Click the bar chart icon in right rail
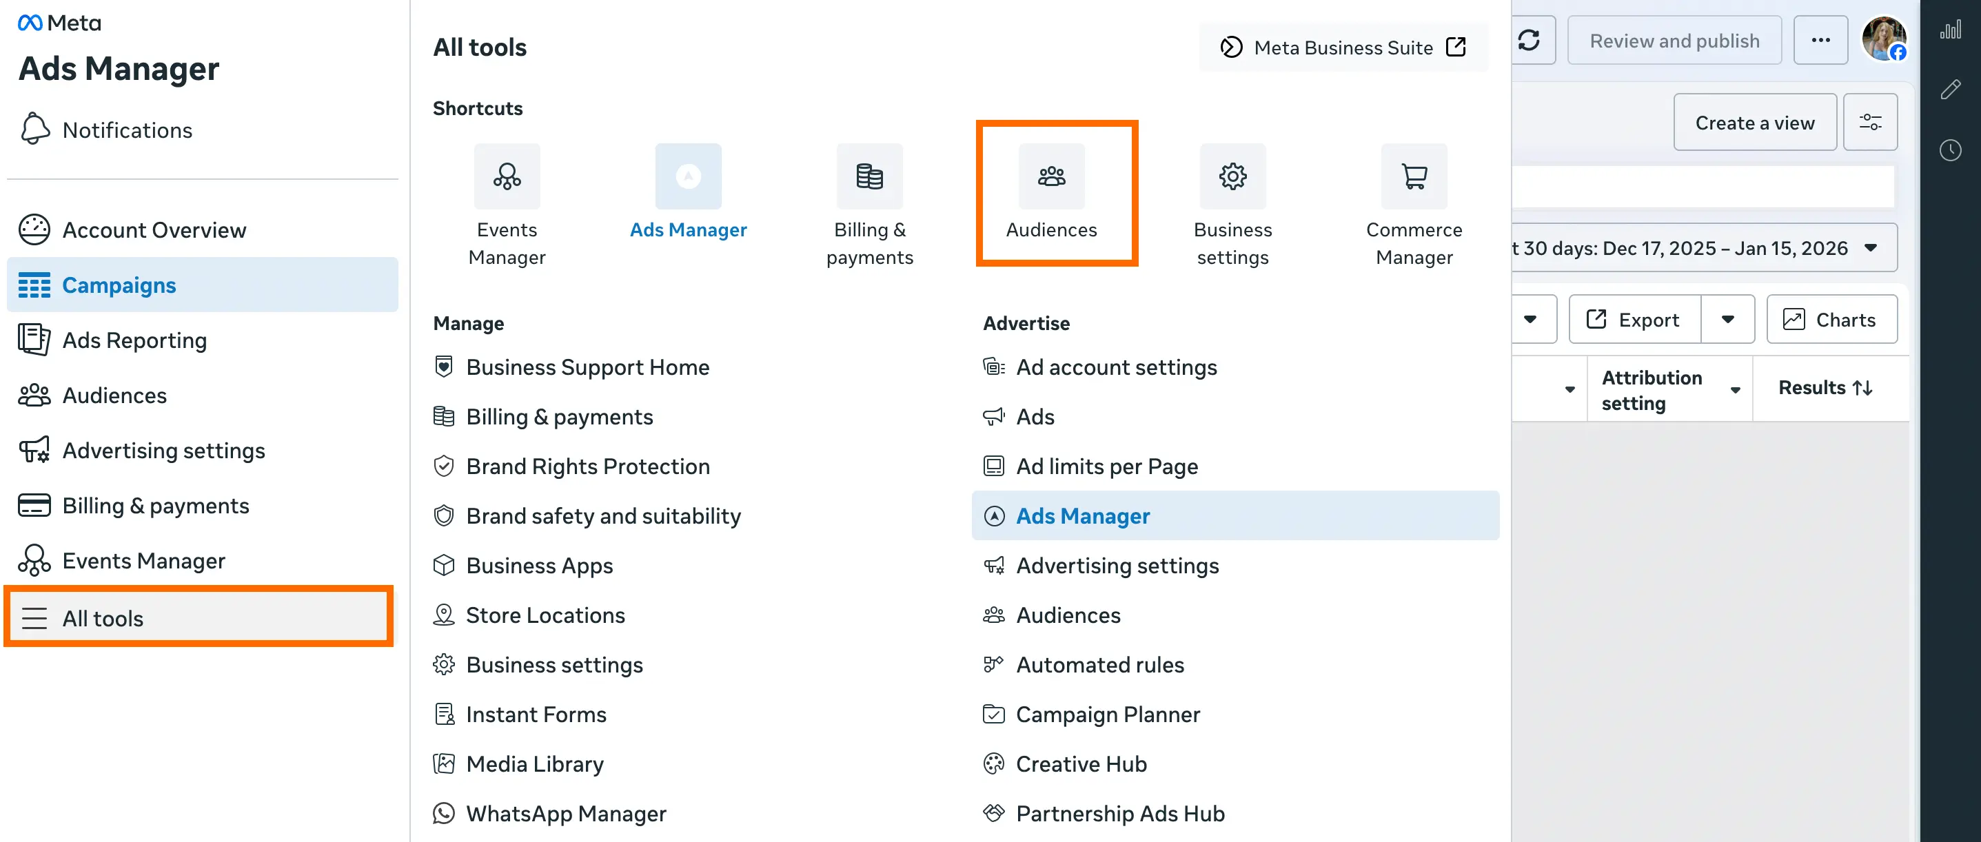This screenshot has height=842, width=1981. point(1949,31)
